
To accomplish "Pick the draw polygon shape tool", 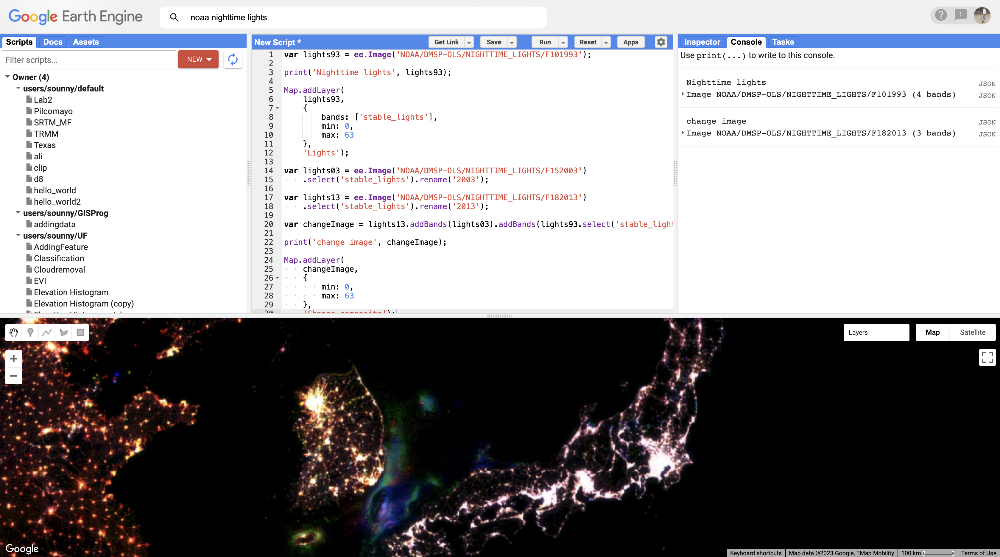I will click(x=64, y=332).
